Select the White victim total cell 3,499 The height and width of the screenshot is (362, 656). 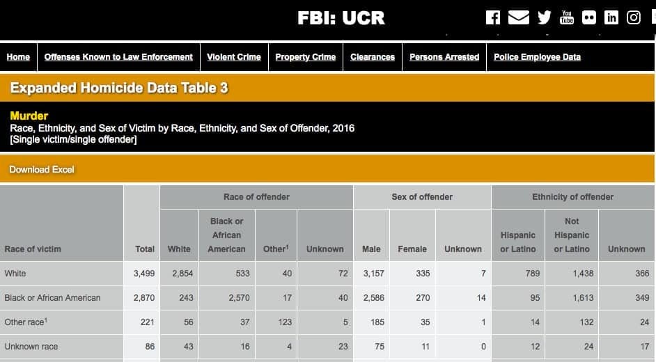click(144, 274)
